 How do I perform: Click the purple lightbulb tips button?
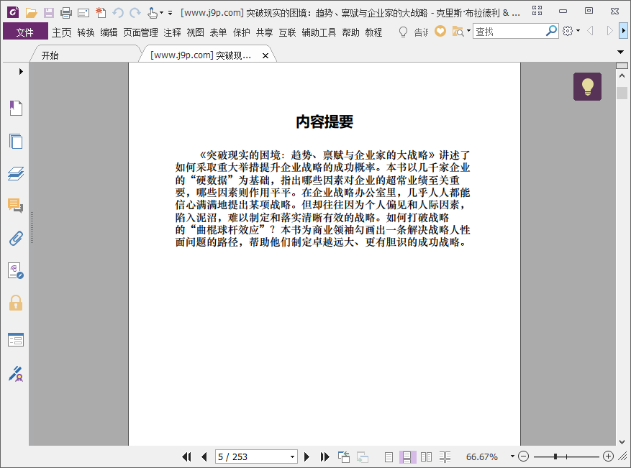[x=587, y=86]
